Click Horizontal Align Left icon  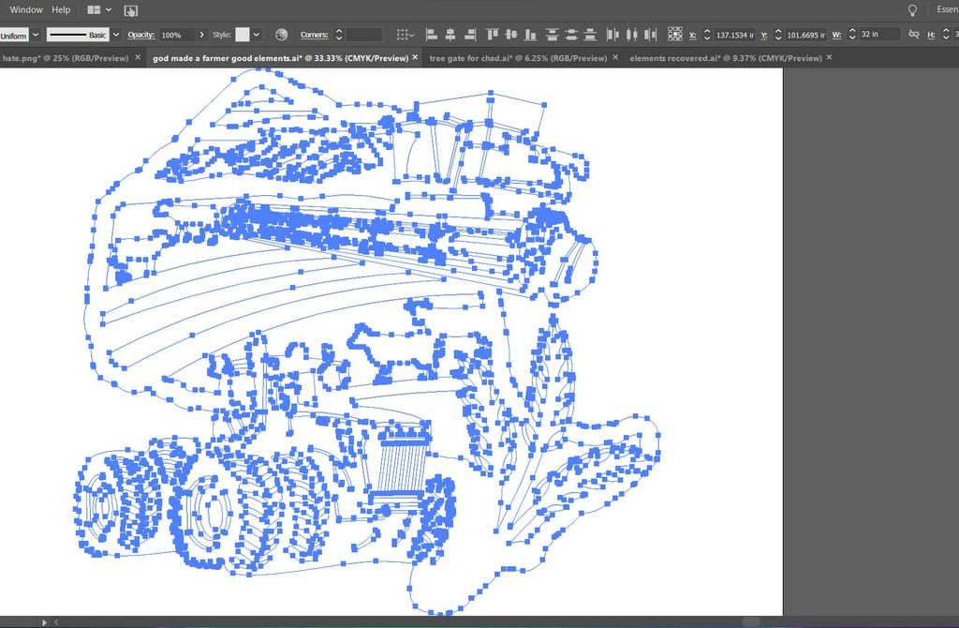(432, 35)
